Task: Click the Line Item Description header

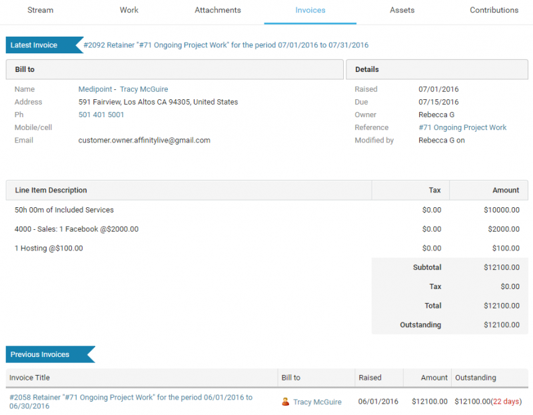Action: click(51, 191)
